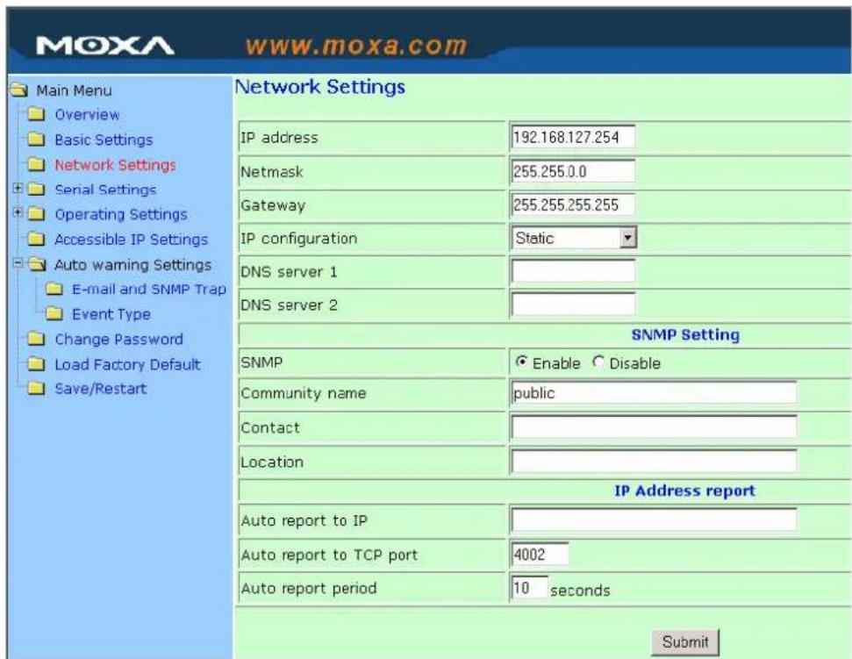Go to the Event Type page

(111, 314)
